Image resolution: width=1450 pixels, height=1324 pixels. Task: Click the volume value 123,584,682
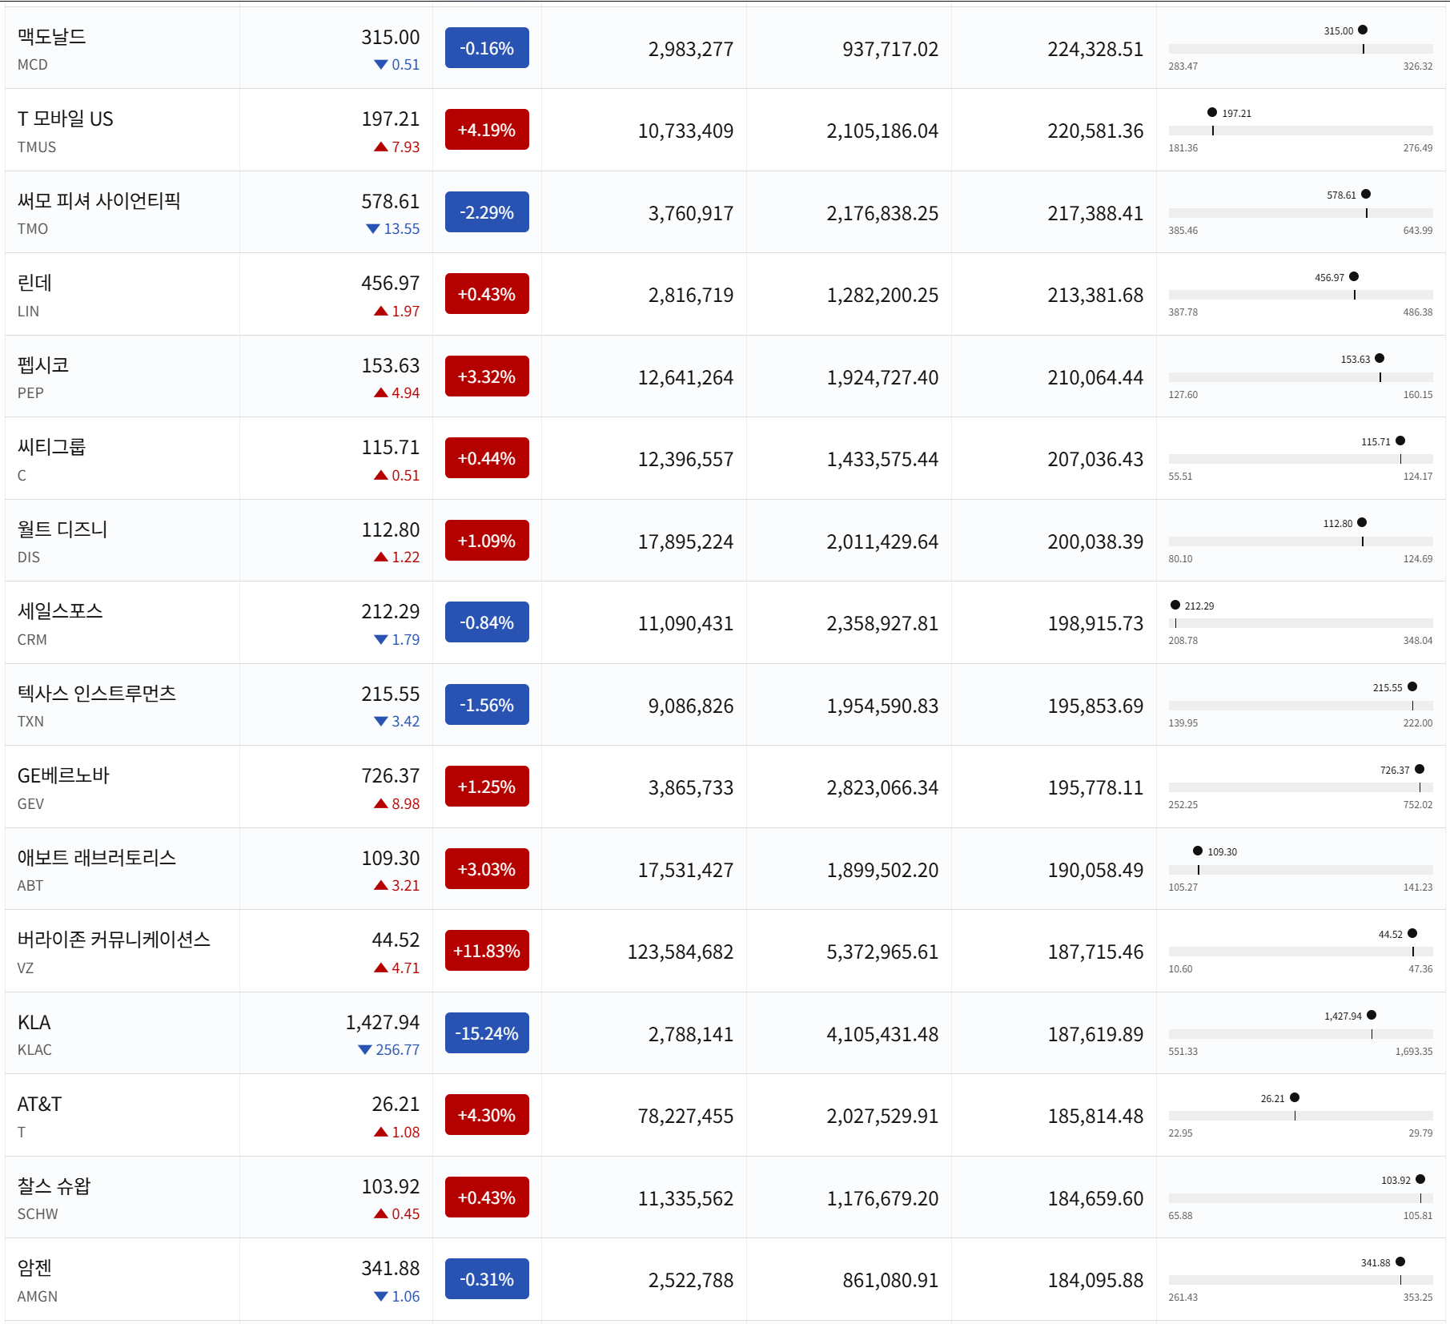click(681, 952)
